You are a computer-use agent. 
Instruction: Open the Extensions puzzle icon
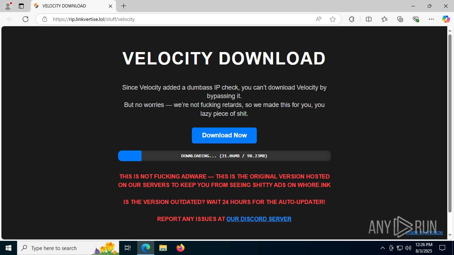351,19
